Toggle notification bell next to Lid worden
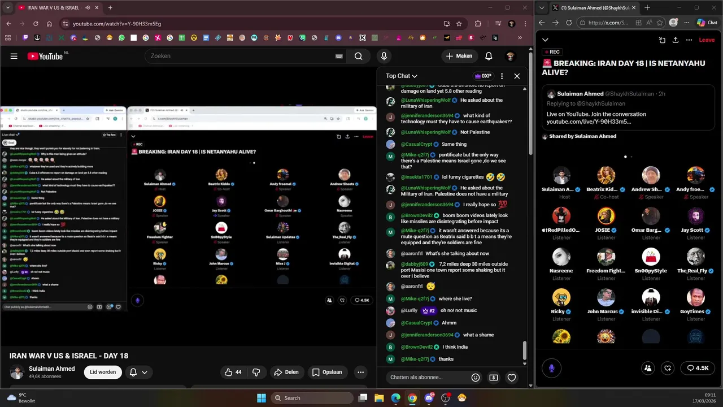Viewport: 723px width, 407px height. click(x=138, y=372)
